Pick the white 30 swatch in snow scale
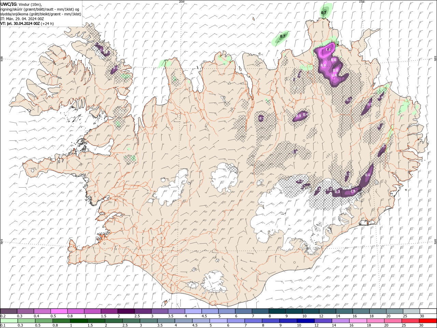 pos(428,311)
